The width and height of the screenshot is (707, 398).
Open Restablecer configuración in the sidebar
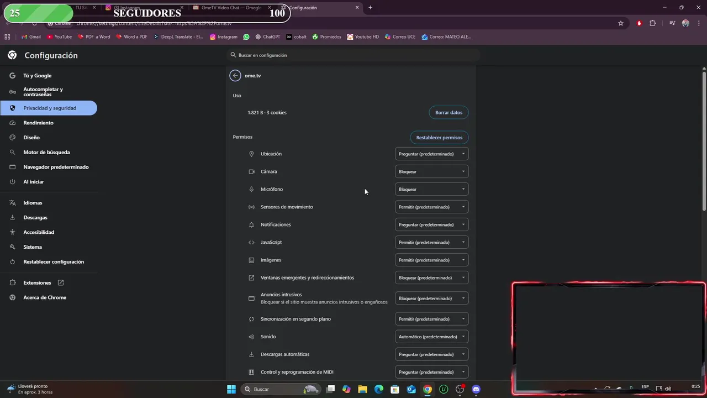[49, 262]
